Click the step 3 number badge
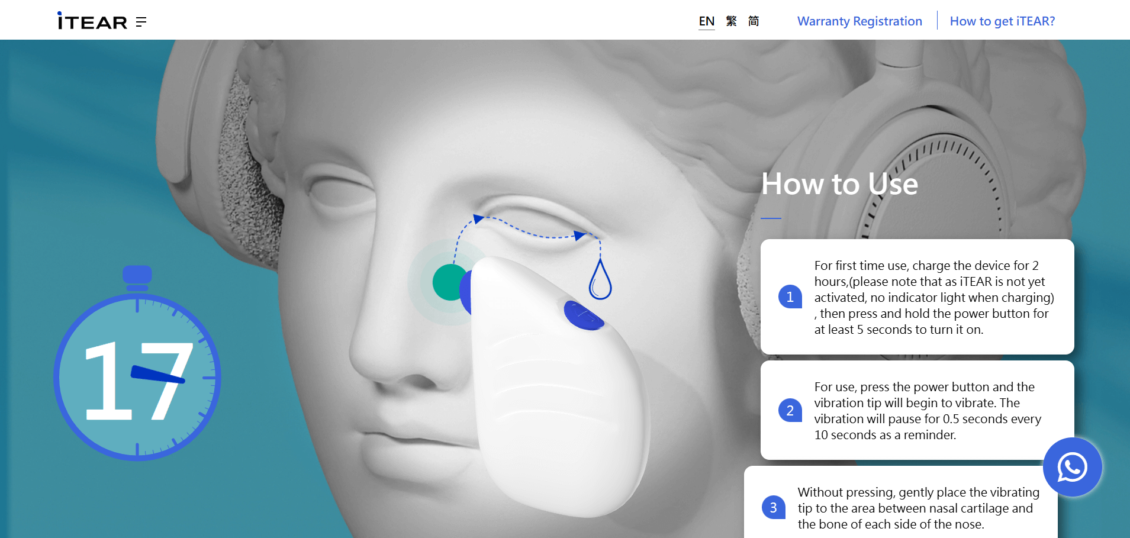The width and height of the screenshot is (1130, 538). (x=773, y=507)
